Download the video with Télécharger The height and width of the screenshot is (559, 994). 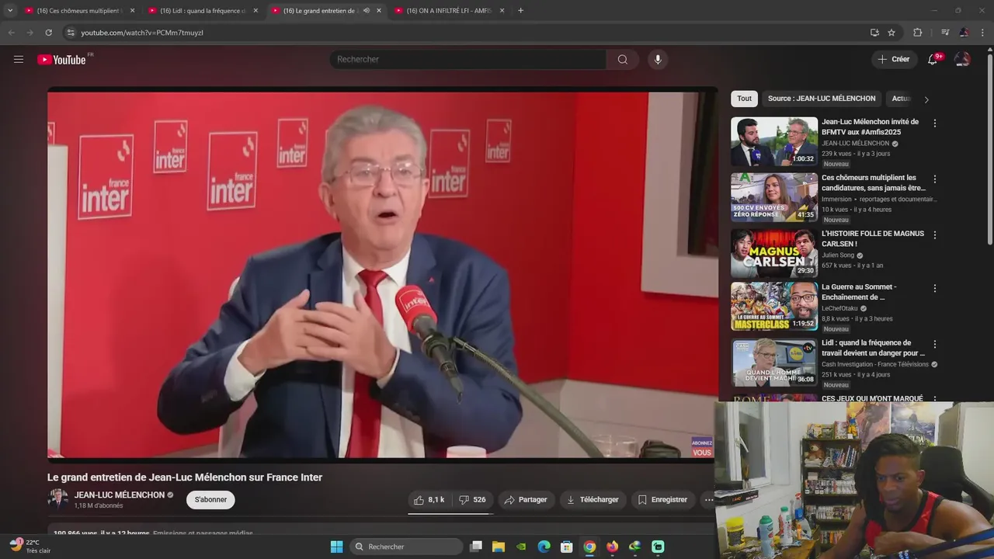click(593, 500)
